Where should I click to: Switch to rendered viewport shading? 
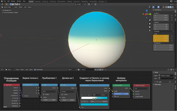[x=173, y=7]
